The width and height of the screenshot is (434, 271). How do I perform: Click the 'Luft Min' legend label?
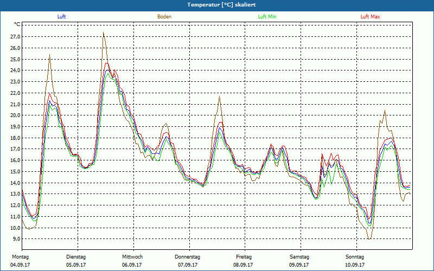tap(267, 17)
